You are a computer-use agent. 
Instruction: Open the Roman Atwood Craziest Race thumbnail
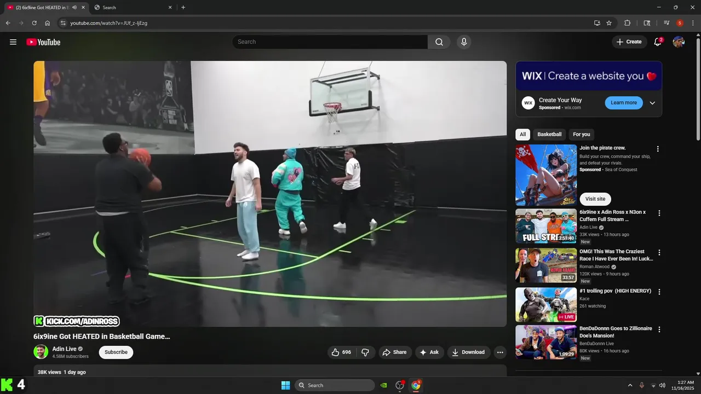546,265
